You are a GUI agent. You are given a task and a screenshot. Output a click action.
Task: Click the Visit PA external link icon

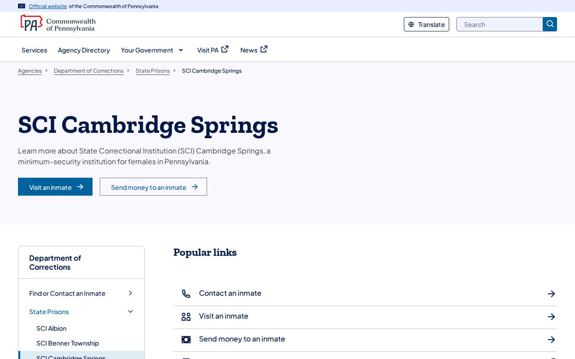225,49
